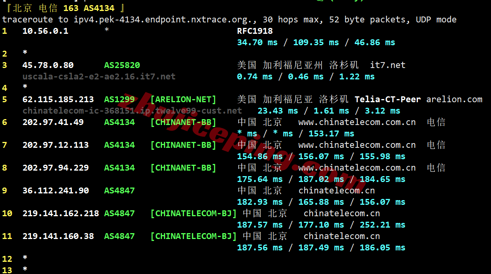Select IP 62.115.185.213 at hop 5

click(x=58, y=99)
